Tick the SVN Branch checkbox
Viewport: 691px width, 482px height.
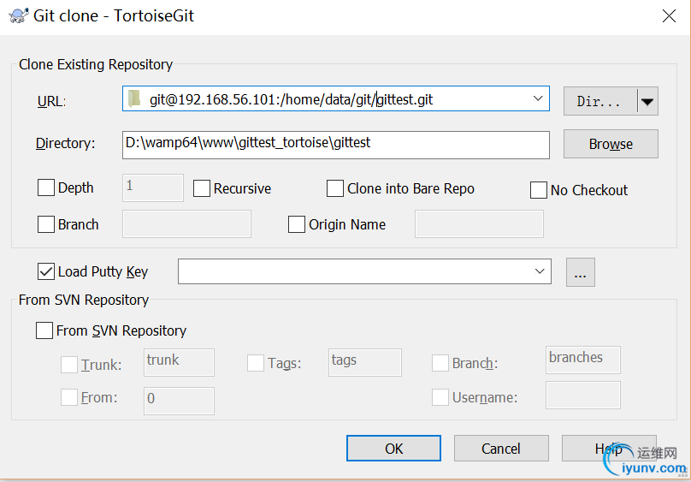[440, 363]
